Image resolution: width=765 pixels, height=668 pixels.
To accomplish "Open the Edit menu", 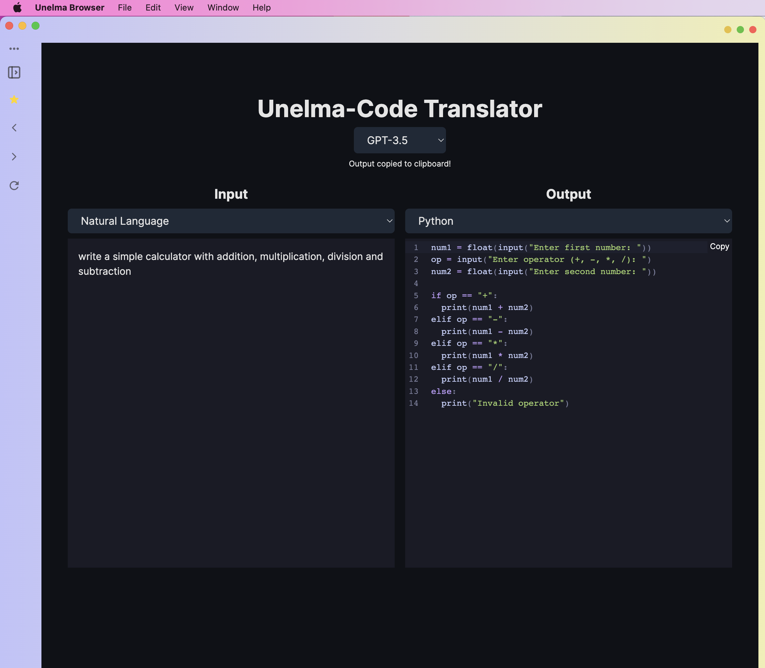I will click(153, 8).
